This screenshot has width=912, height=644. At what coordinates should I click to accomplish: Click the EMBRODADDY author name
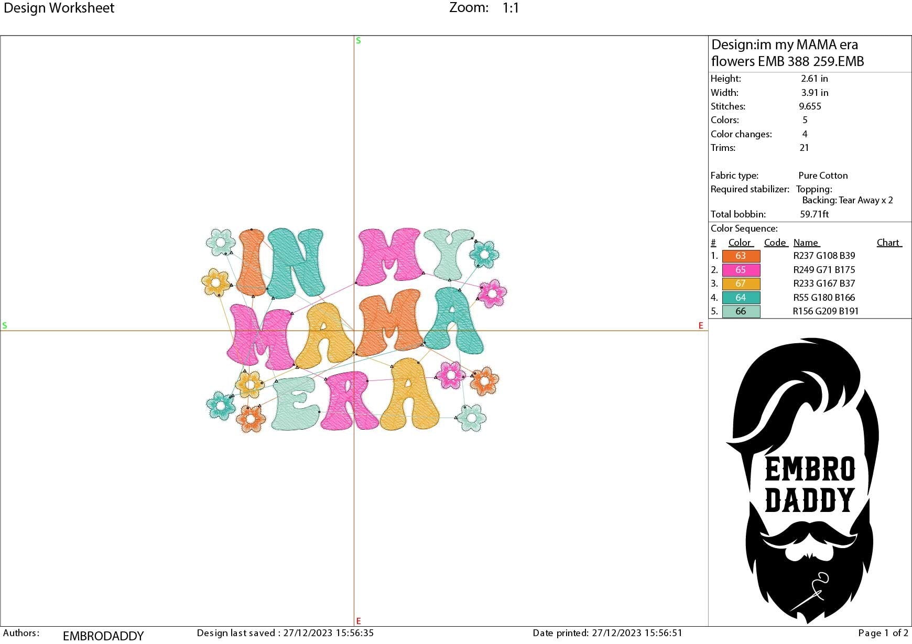[103, 635]
